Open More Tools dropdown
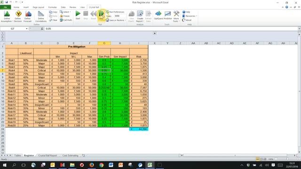Screen dimensions: 301x169 tap(176, 16)
